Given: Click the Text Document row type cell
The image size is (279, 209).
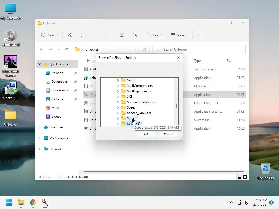Looking at the screenshot, I should pos(205,69).
